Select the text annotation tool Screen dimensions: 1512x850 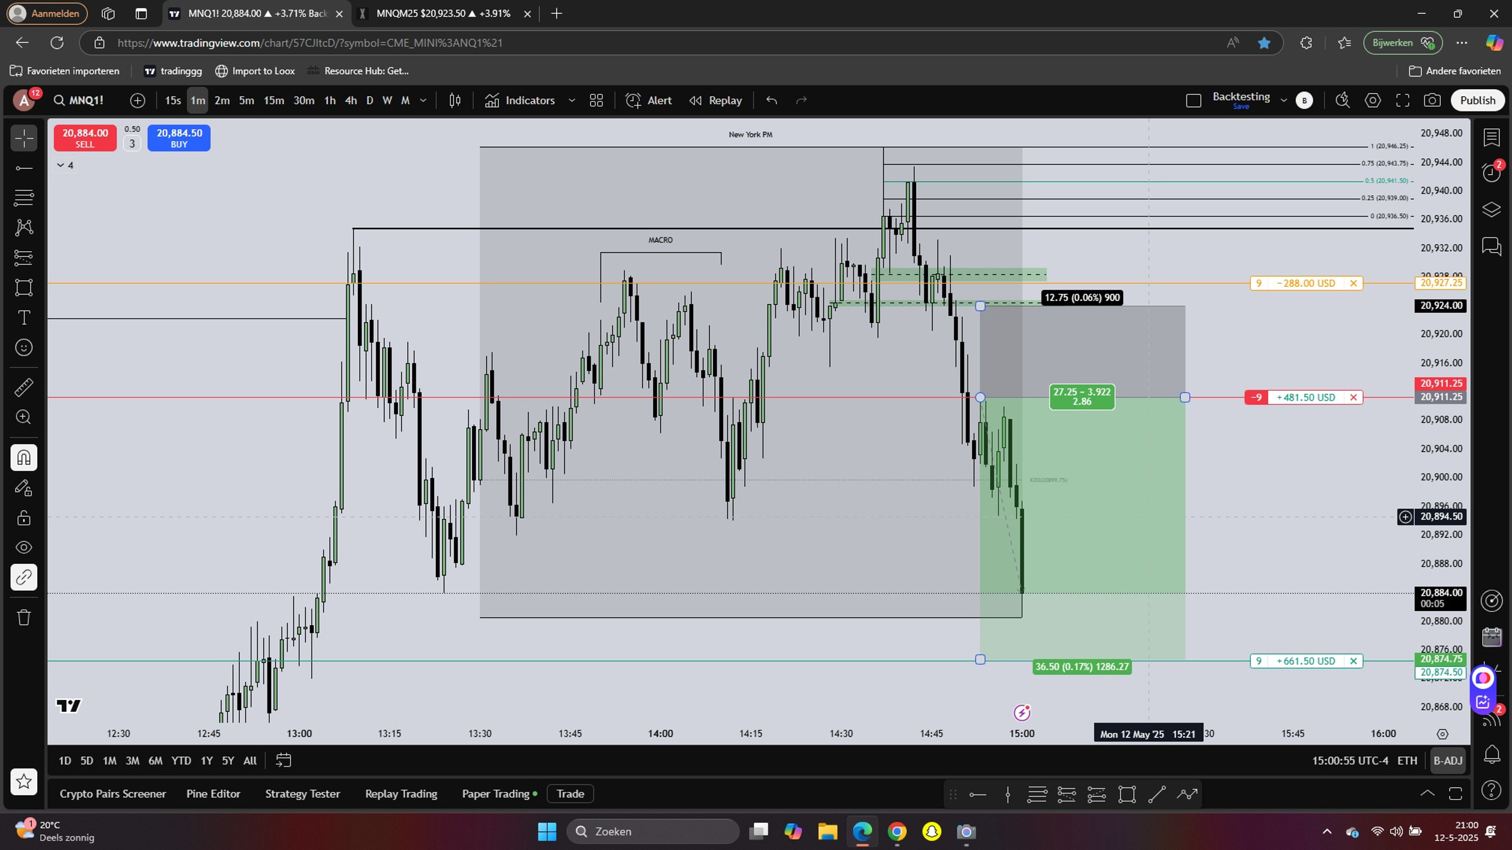pos(24,318)
